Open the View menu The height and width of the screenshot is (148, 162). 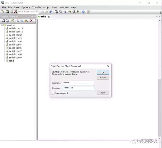[x=17, y=7]
